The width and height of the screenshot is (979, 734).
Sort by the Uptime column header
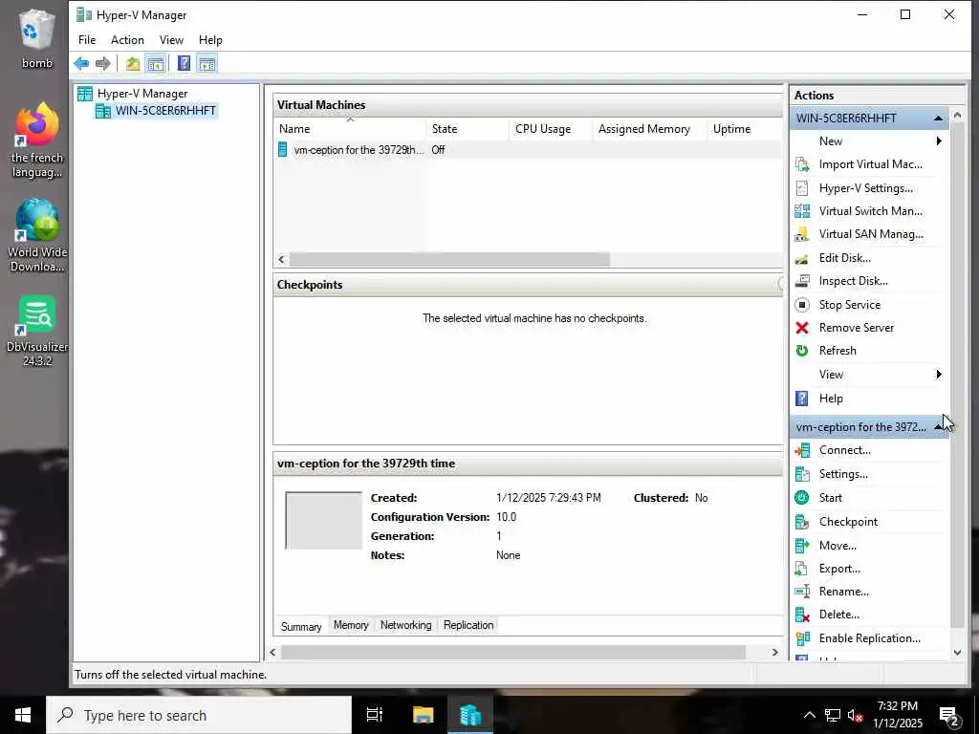pyautogui.click(x=744, y=129)
